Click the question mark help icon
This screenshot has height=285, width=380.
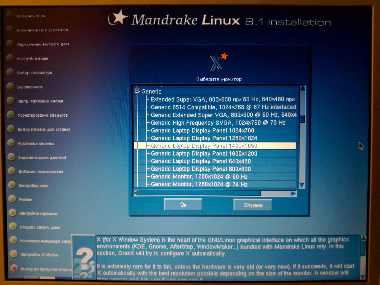pyautogui.click(x=84, y=262)
